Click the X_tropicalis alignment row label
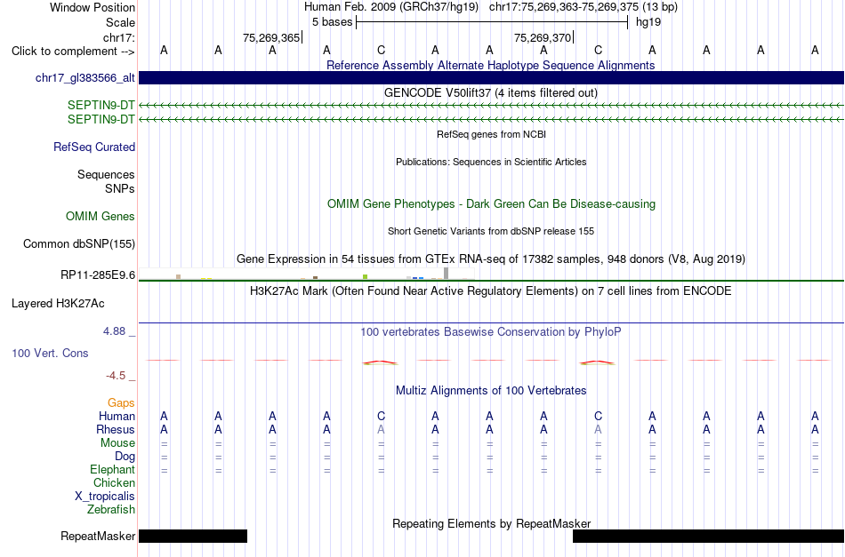The height and width of the screenshot is (557, 845). tap(105, 497)
